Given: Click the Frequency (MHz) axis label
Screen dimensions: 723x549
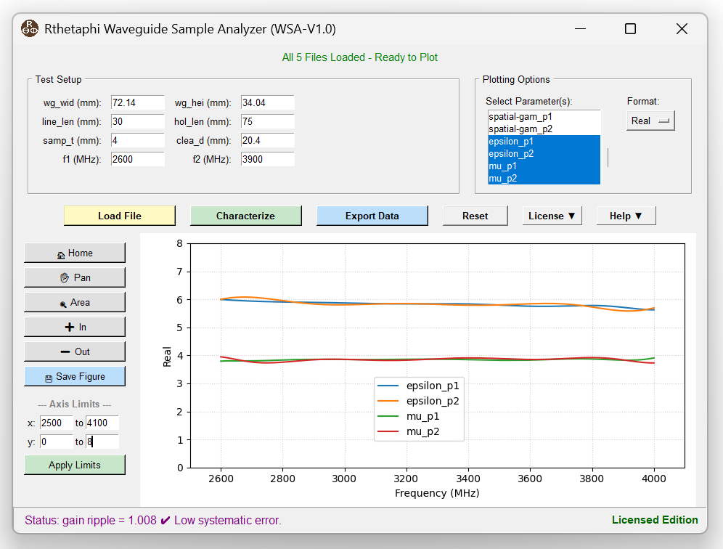Looking at the screenshot, I should 437,493.
